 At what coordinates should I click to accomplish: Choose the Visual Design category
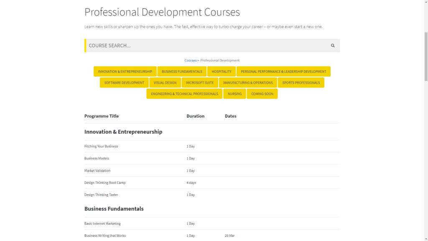[x=165, y=82]
